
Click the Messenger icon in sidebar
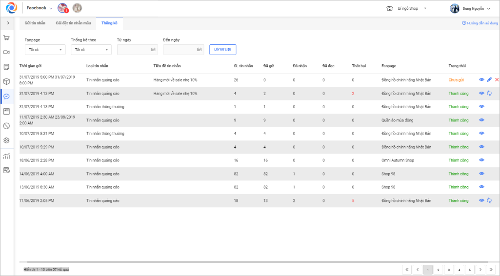[7, 97]
